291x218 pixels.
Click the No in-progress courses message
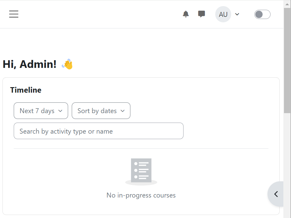(x=141, y=195)
